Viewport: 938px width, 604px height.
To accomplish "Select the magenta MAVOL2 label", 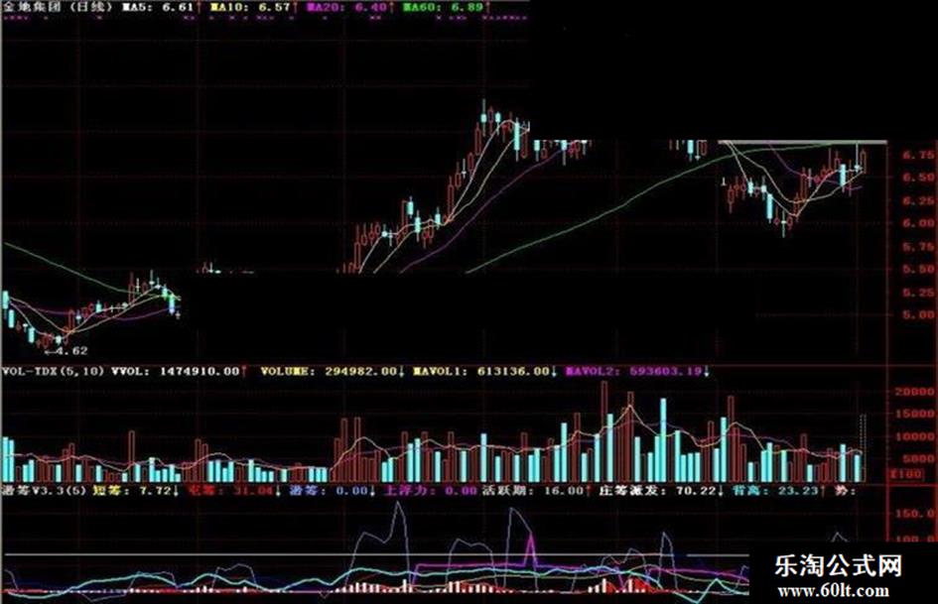I will click(x=637, y=371).
